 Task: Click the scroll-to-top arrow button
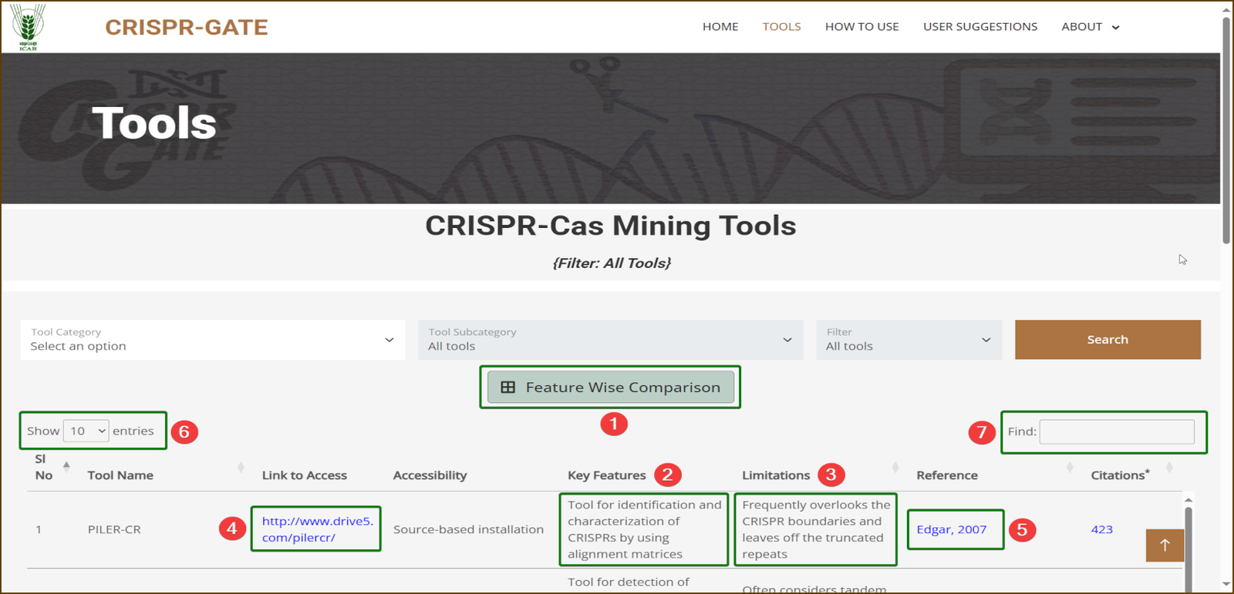(1165, 545)
